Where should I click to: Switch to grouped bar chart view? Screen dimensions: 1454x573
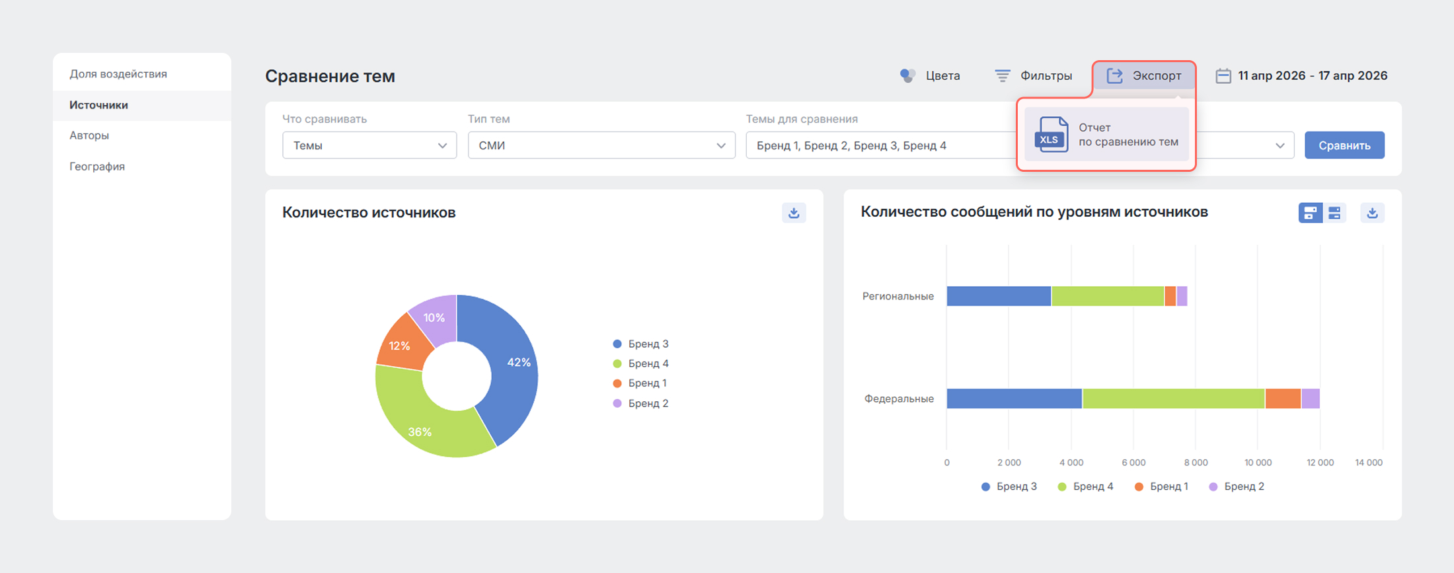tap(1334, 213)
